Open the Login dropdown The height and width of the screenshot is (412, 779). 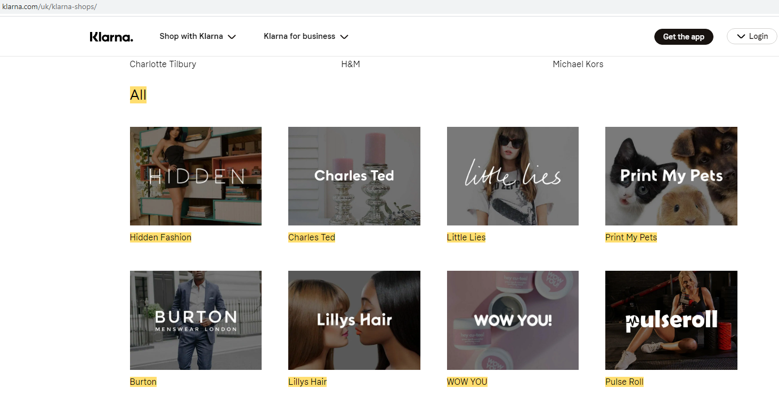click(752, 36)
